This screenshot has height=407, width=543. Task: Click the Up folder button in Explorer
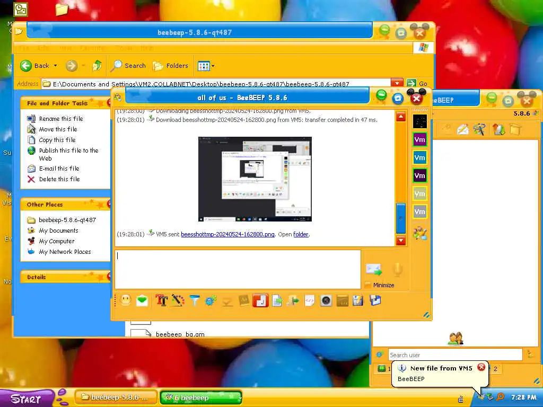tap(98, 65)
